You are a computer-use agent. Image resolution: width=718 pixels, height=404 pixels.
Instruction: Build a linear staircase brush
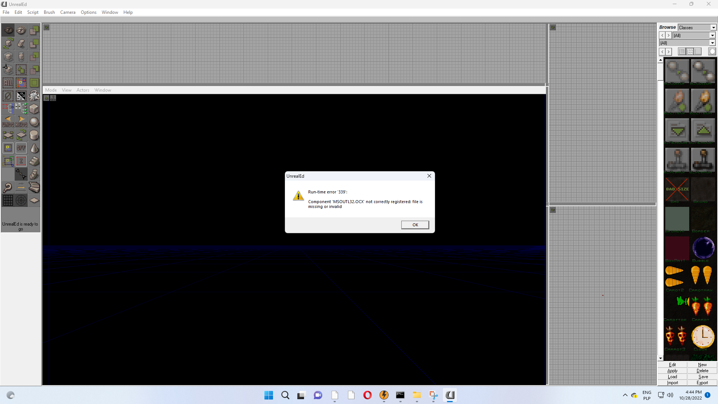pyautogui.click(x=34, y=161)
